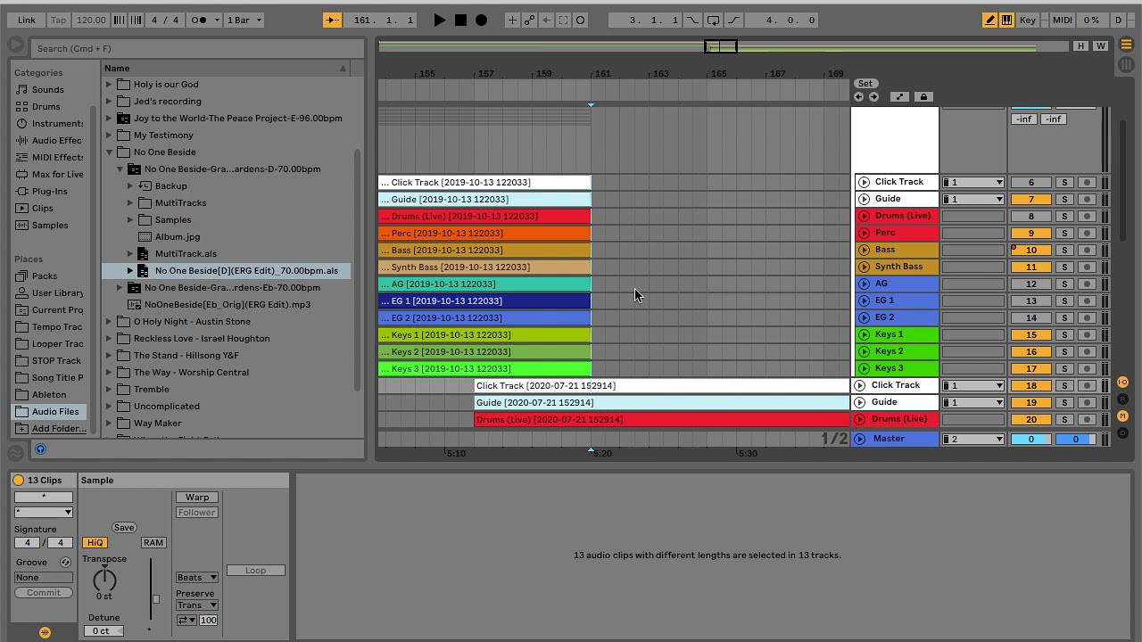
Task: Show the In/Out section I-O button
Action: [1123, 383]
